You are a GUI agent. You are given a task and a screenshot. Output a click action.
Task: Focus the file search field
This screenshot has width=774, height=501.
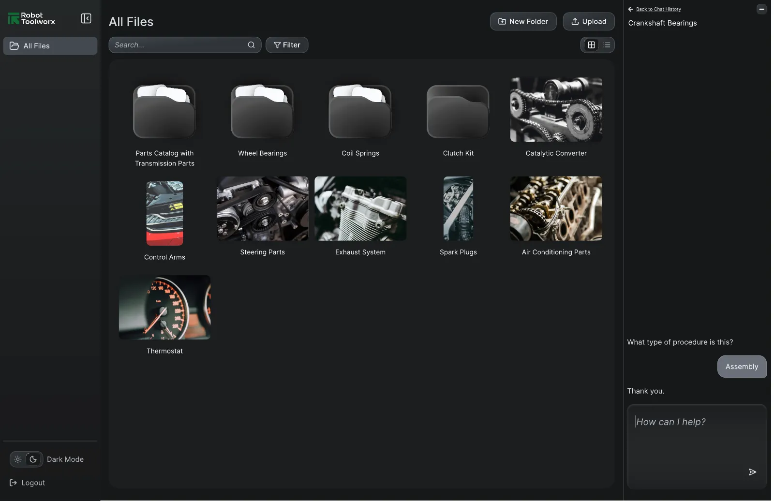point(185,45)
